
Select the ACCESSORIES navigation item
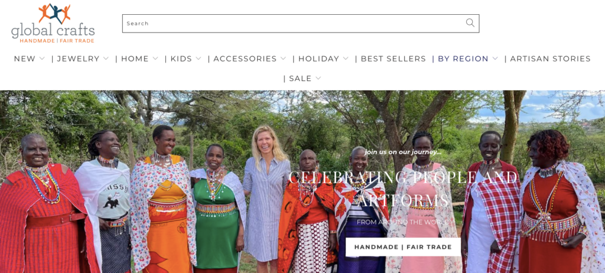coord(245,58)
